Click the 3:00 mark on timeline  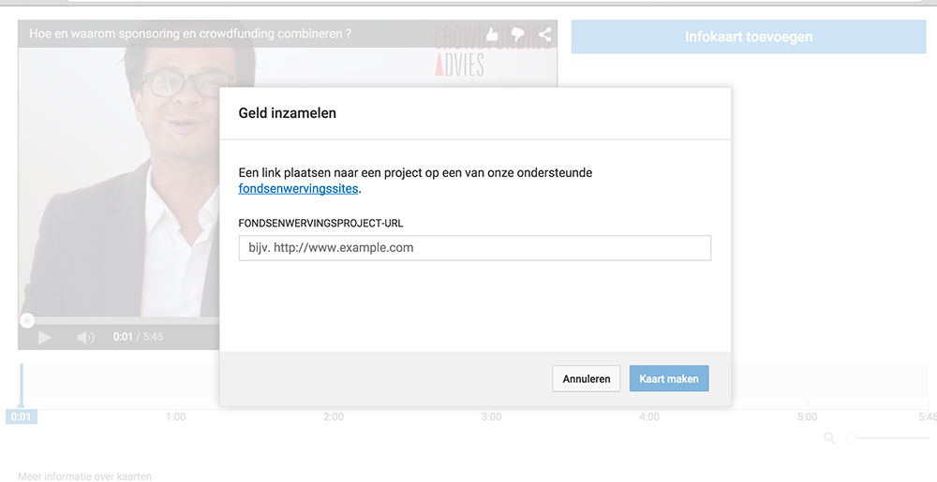tap(491, 416)
